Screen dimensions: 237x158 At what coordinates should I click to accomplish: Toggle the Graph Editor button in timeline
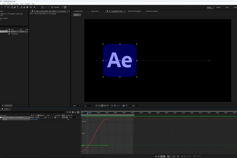[x=78, y=112]
